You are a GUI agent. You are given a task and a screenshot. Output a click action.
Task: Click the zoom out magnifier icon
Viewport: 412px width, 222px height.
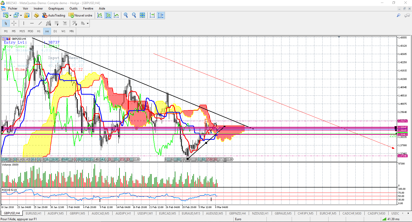(x=134, y=15)
